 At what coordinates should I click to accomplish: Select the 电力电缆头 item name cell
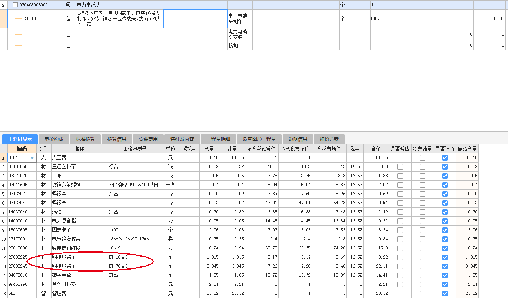tap(120, 5)
